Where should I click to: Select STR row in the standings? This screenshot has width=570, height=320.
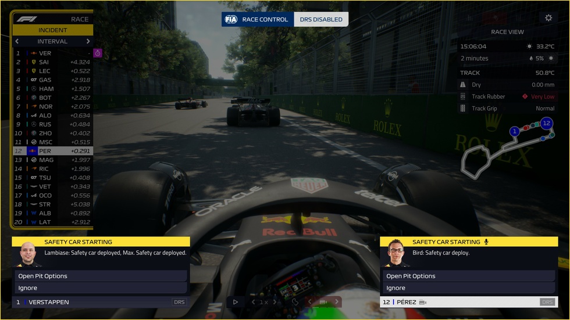click(x=53, y=204)
